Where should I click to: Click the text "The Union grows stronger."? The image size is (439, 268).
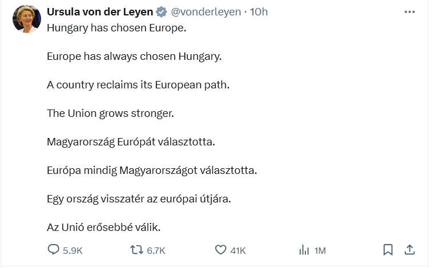[x=110, y=113]
